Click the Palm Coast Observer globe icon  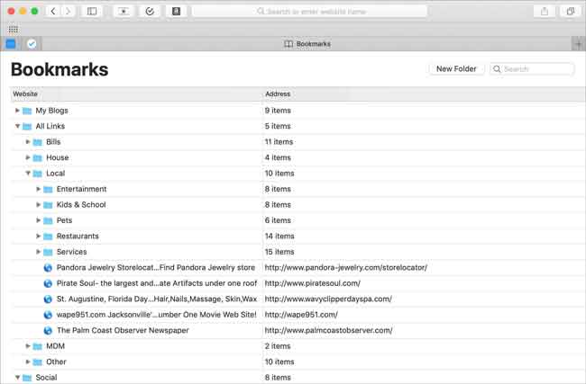(48, 330)
